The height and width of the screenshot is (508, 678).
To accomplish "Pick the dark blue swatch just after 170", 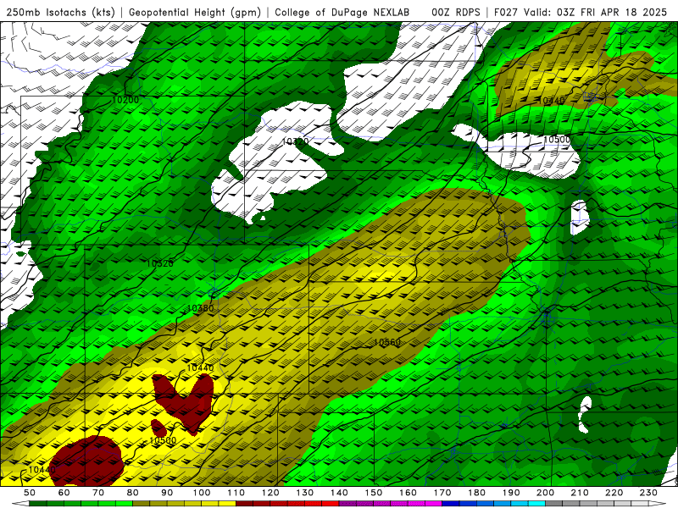I will 451,505.
